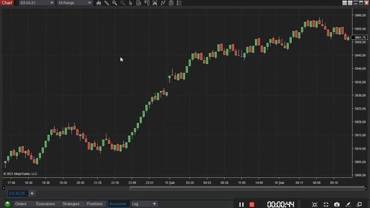Screen dimensions: 370x208
Task: Click the 16 Şub date axis label
Action: tap(279, 183)
